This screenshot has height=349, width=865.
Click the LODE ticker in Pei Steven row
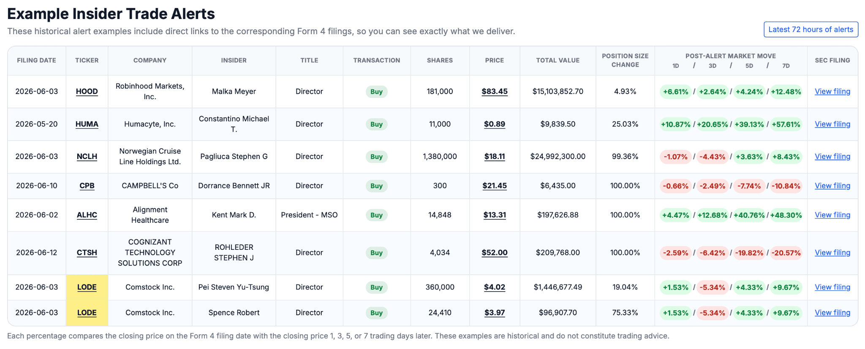87,287
